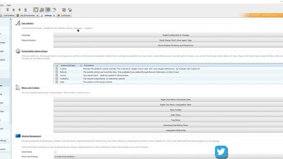Screen dimensions: 283x159
Task: Click the My.JDownloader tab's round icon
Action: point(18,15)
